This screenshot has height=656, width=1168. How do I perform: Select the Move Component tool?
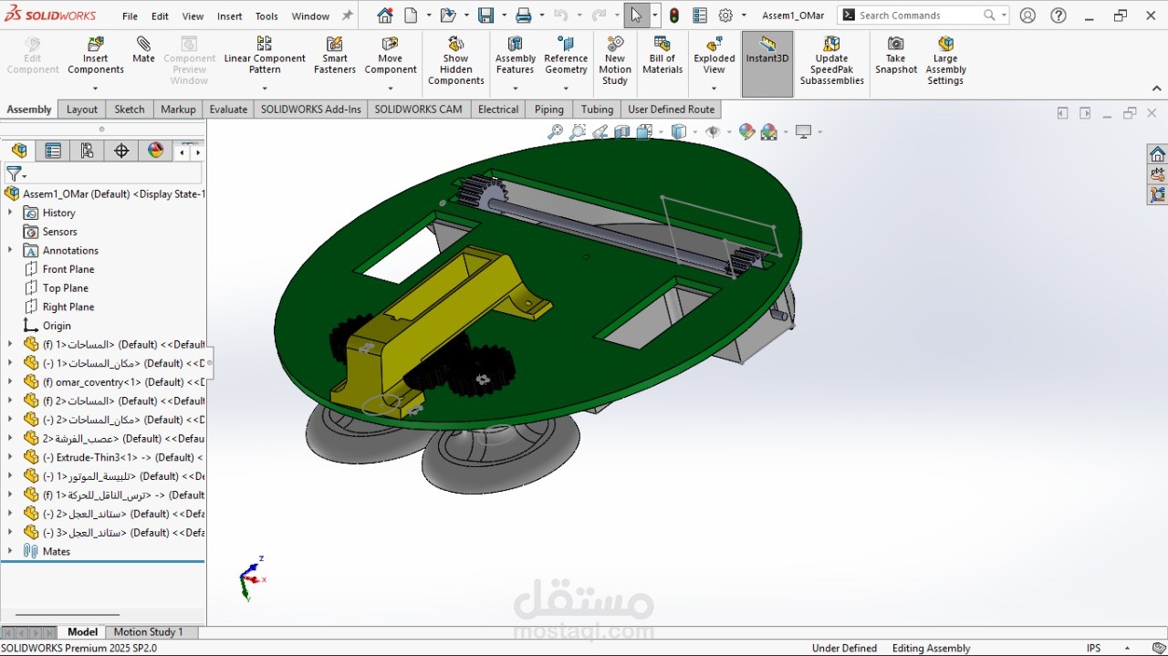point(391,56)
